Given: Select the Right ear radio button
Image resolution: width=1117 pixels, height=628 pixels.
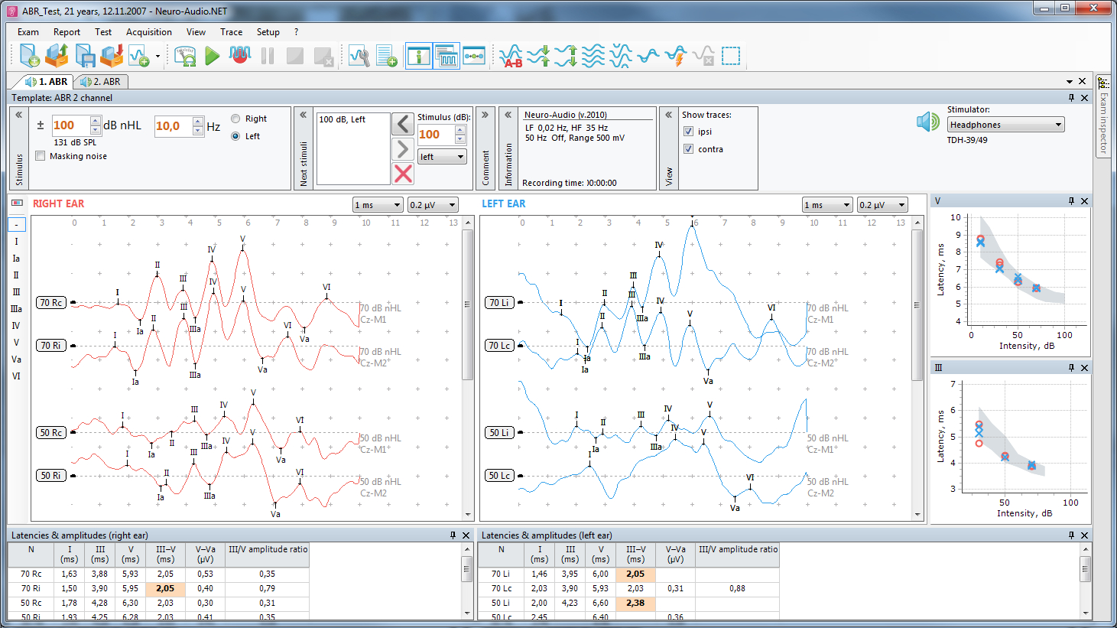Looking at the screenshot, I should (235, 119).
